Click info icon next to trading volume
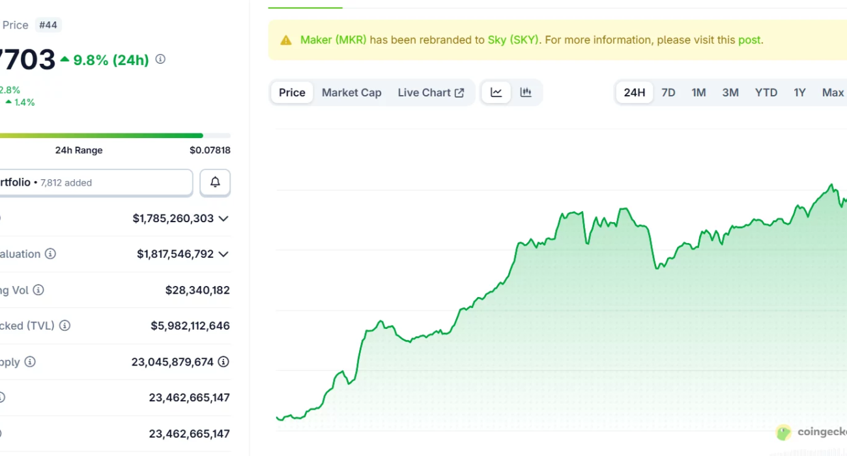The width and height of the screenshot is (847, 456). [38, 290]
